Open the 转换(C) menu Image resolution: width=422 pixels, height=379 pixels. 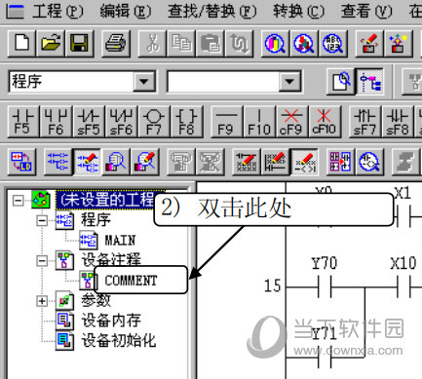click(x=298, y=12)
